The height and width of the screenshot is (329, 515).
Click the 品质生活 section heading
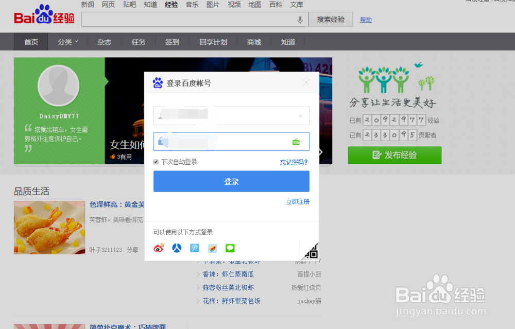pos(31,192)
